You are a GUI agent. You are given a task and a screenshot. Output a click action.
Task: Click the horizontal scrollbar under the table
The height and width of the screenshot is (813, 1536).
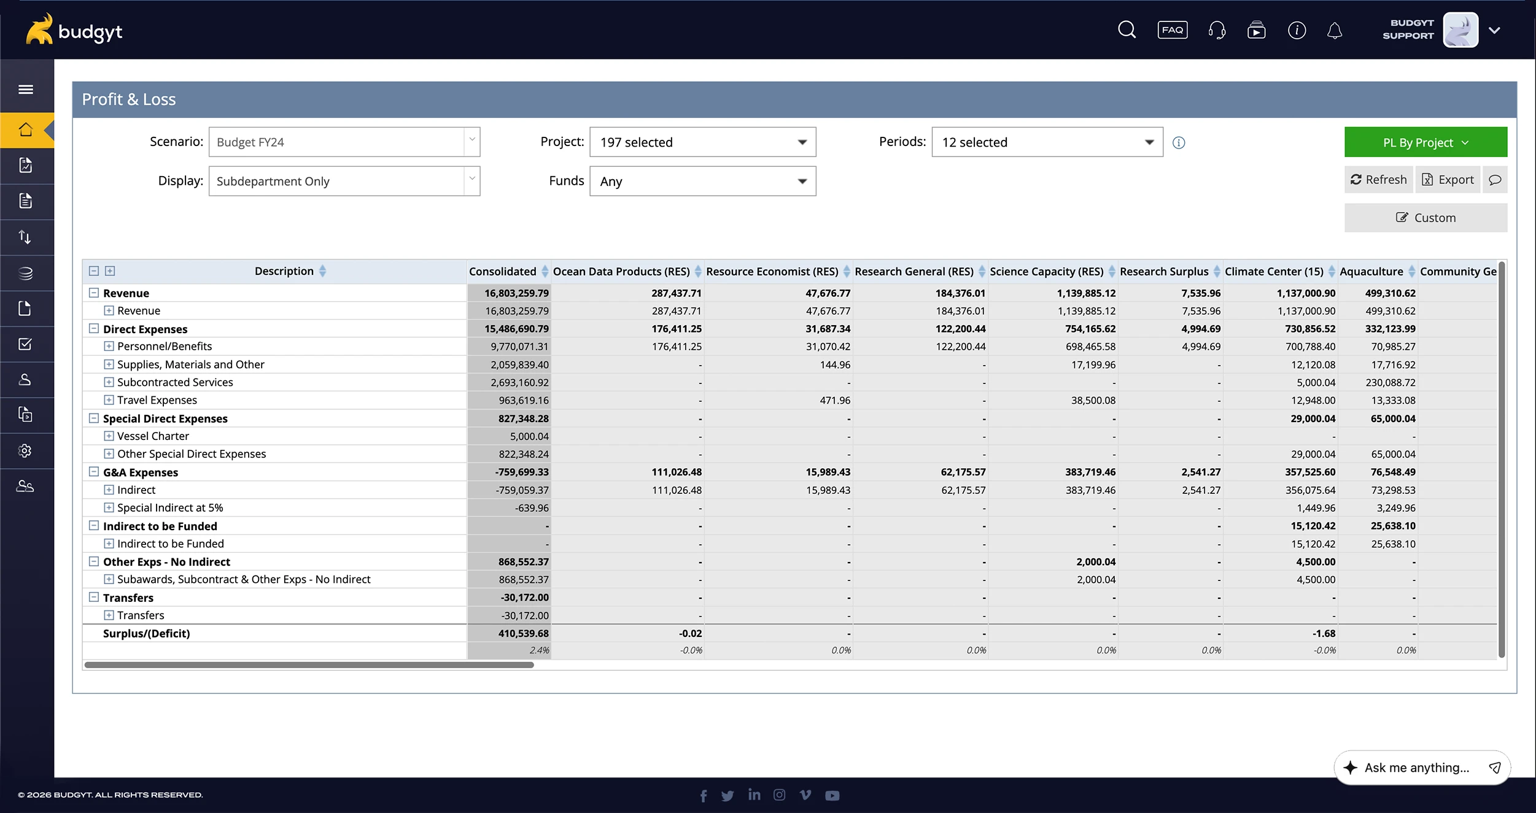click(x=309, y=665)
